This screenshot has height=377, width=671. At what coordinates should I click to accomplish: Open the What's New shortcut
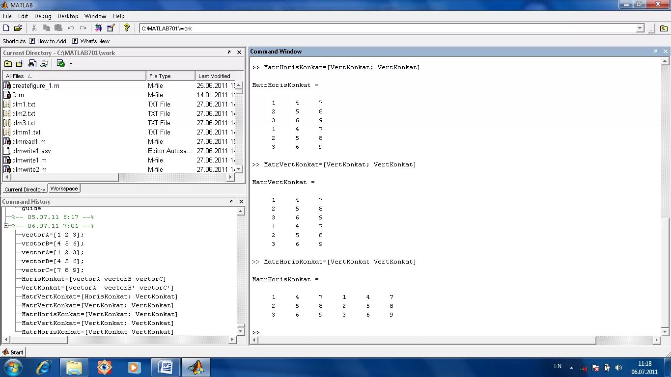pos(91,41)
